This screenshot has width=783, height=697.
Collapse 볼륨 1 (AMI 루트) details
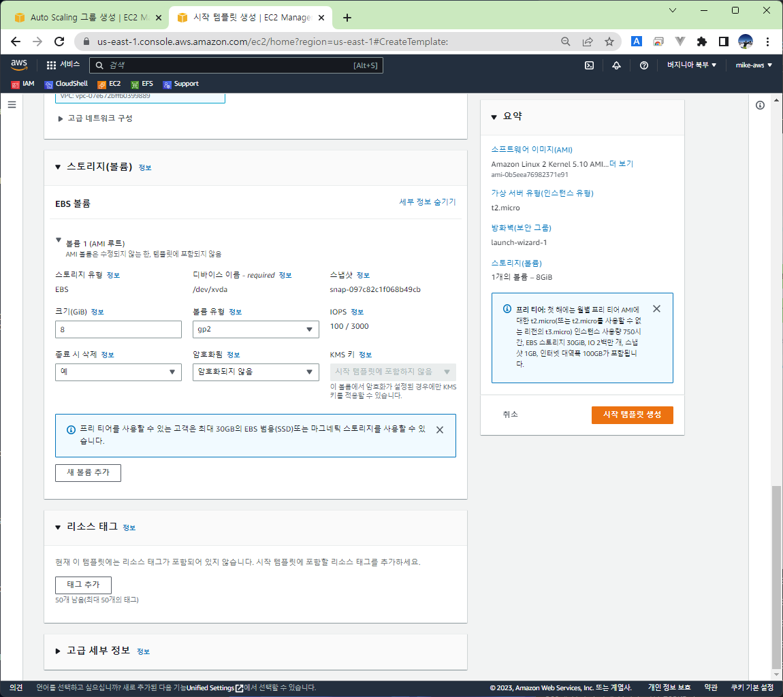click(x=59, y=241)
